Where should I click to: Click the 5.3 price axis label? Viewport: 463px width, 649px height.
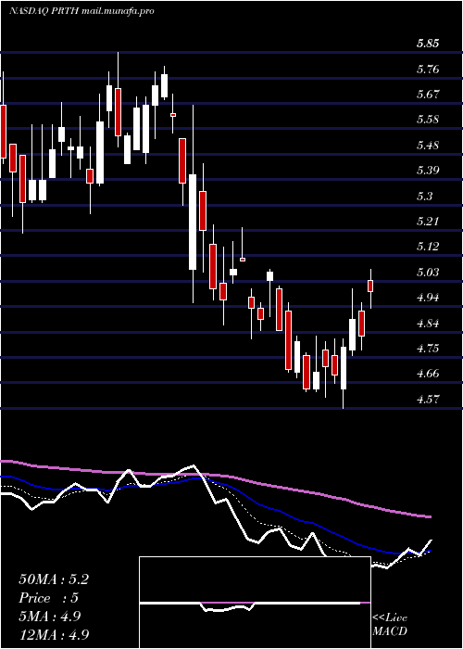tap(424, 196)
